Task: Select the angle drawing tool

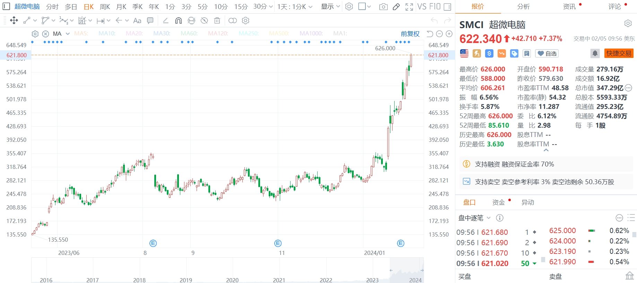Action: pos(165,20)
